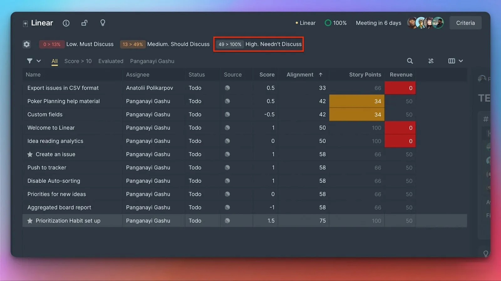Click the red 0 > 13% Low range badge
The image size is (501, 281).
(52, 44)
